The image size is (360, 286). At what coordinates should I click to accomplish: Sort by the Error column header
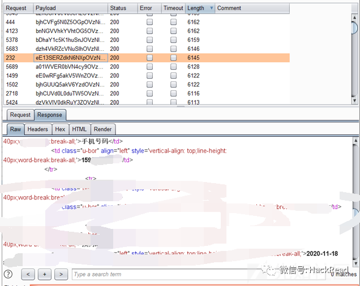[x=149, y=8]
